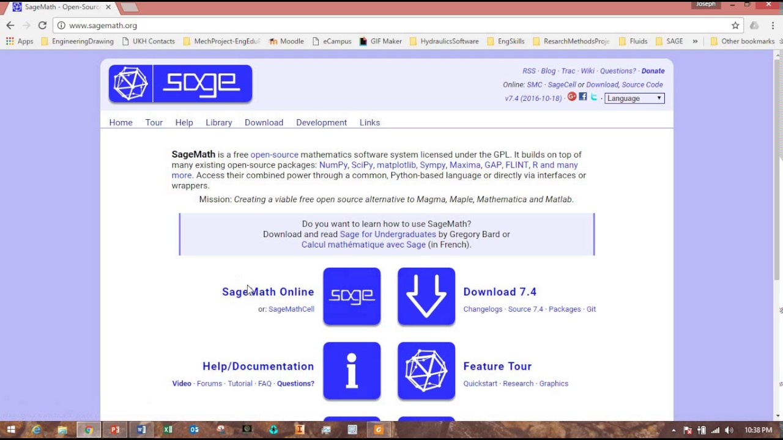Open the Google+ social icon
This screenshot has height=440, width=783.
point(572,97)
